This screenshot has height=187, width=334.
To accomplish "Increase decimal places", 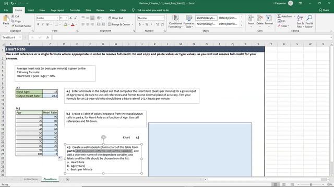I will (x=158, y=24).
